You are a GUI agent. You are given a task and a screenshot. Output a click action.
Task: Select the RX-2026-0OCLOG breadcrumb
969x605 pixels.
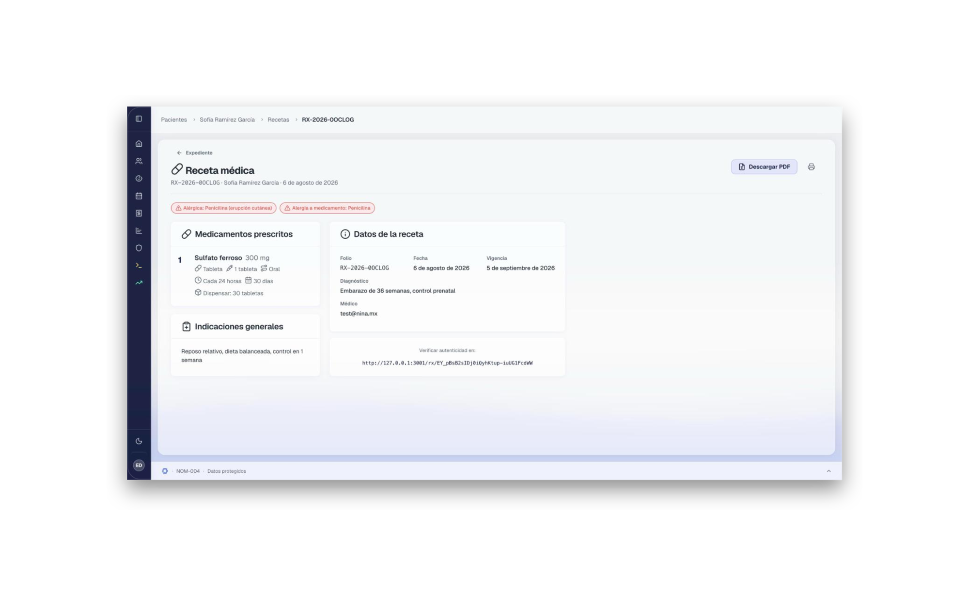tap(328, 120)
